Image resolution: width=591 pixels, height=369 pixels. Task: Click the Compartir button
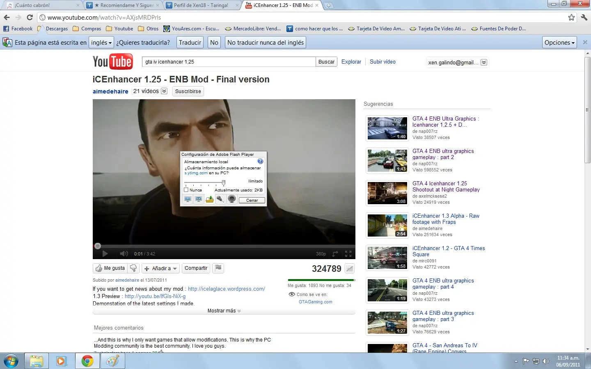tap(196, 268)
